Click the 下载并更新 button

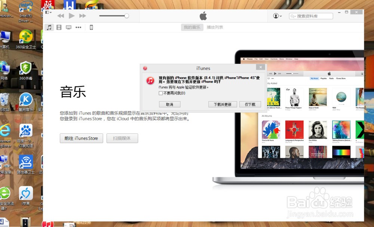coord(223,104)
